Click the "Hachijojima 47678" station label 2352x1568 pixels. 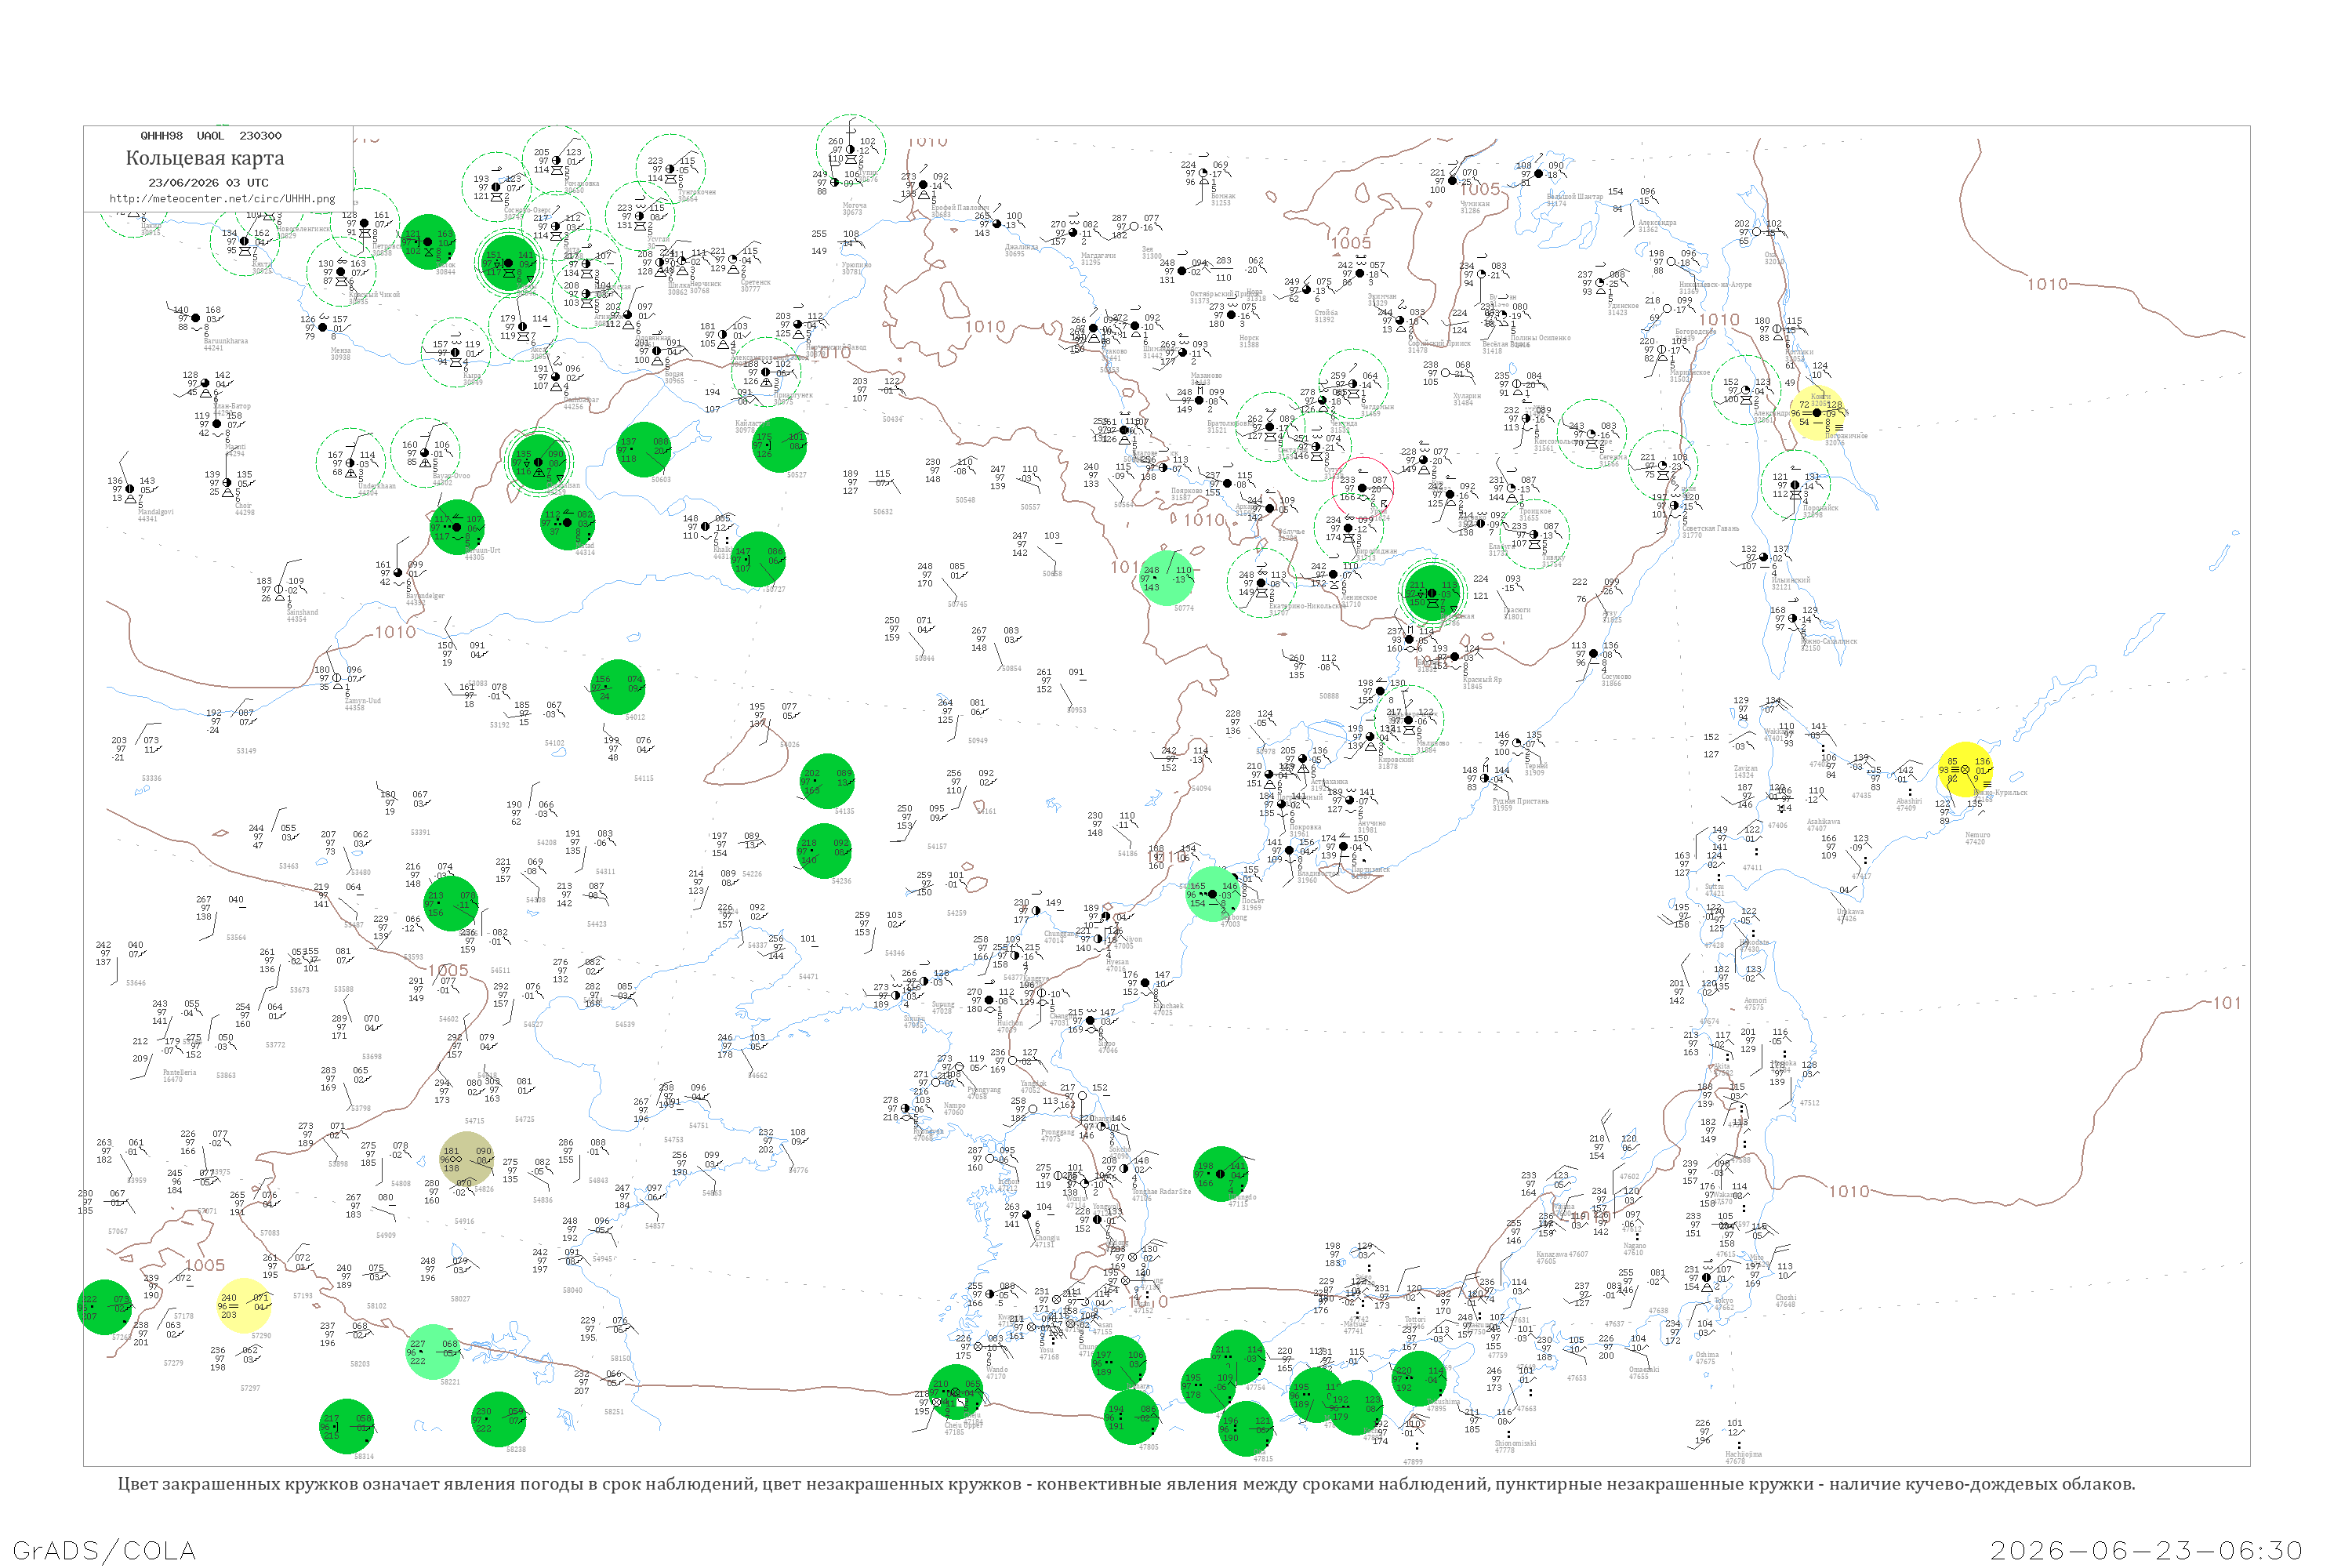click(x=1743, y=1458)
